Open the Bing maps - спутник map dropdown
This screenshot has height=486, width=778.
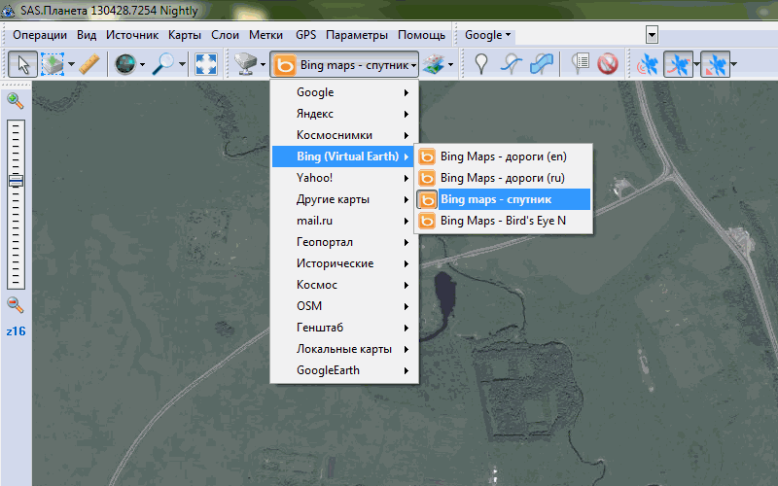point(344,65)
